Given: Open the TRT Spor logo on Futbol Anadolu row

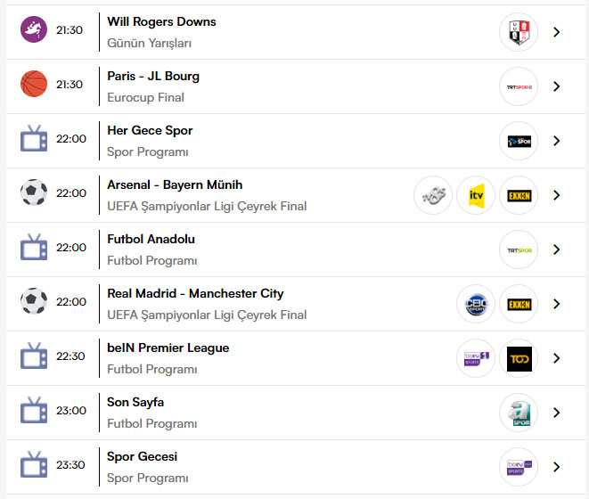Looking at the screenshot, I should 519,250.
